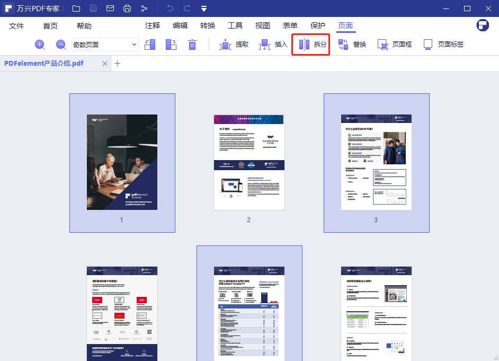
Task: Click the zoom out magnifier icon
Action: pyautogui.click(x=61, y=45)
